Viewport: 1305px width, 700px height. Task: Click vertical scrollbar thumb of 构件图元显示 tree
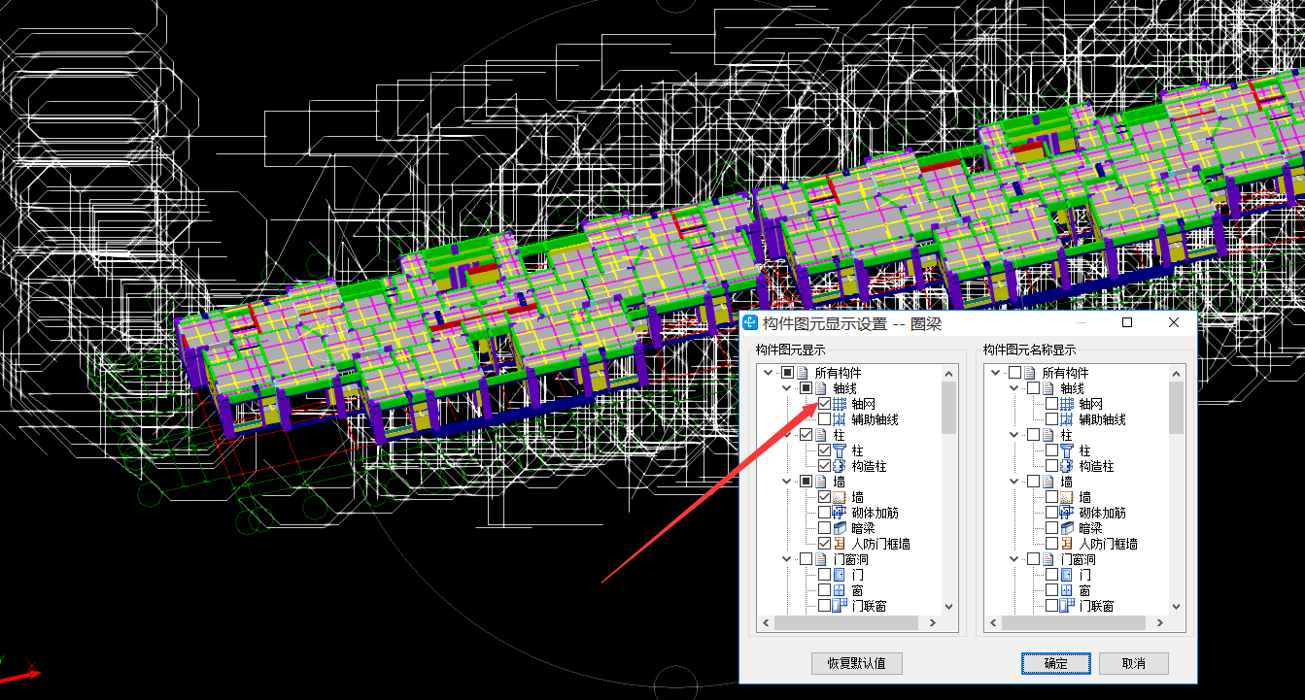point(949,408)
